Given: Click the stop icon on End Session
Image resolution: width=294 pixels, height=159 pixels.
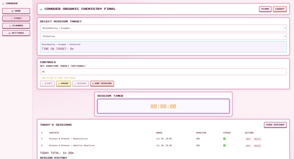Looking at the screenshot, I should coord(93,83).
